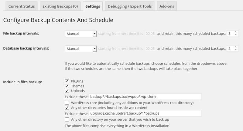Screen dimensions: 243x131
Task: Expand the Database backup intervals dropdown
Action: pyautogui.click(x=81, y=49)
